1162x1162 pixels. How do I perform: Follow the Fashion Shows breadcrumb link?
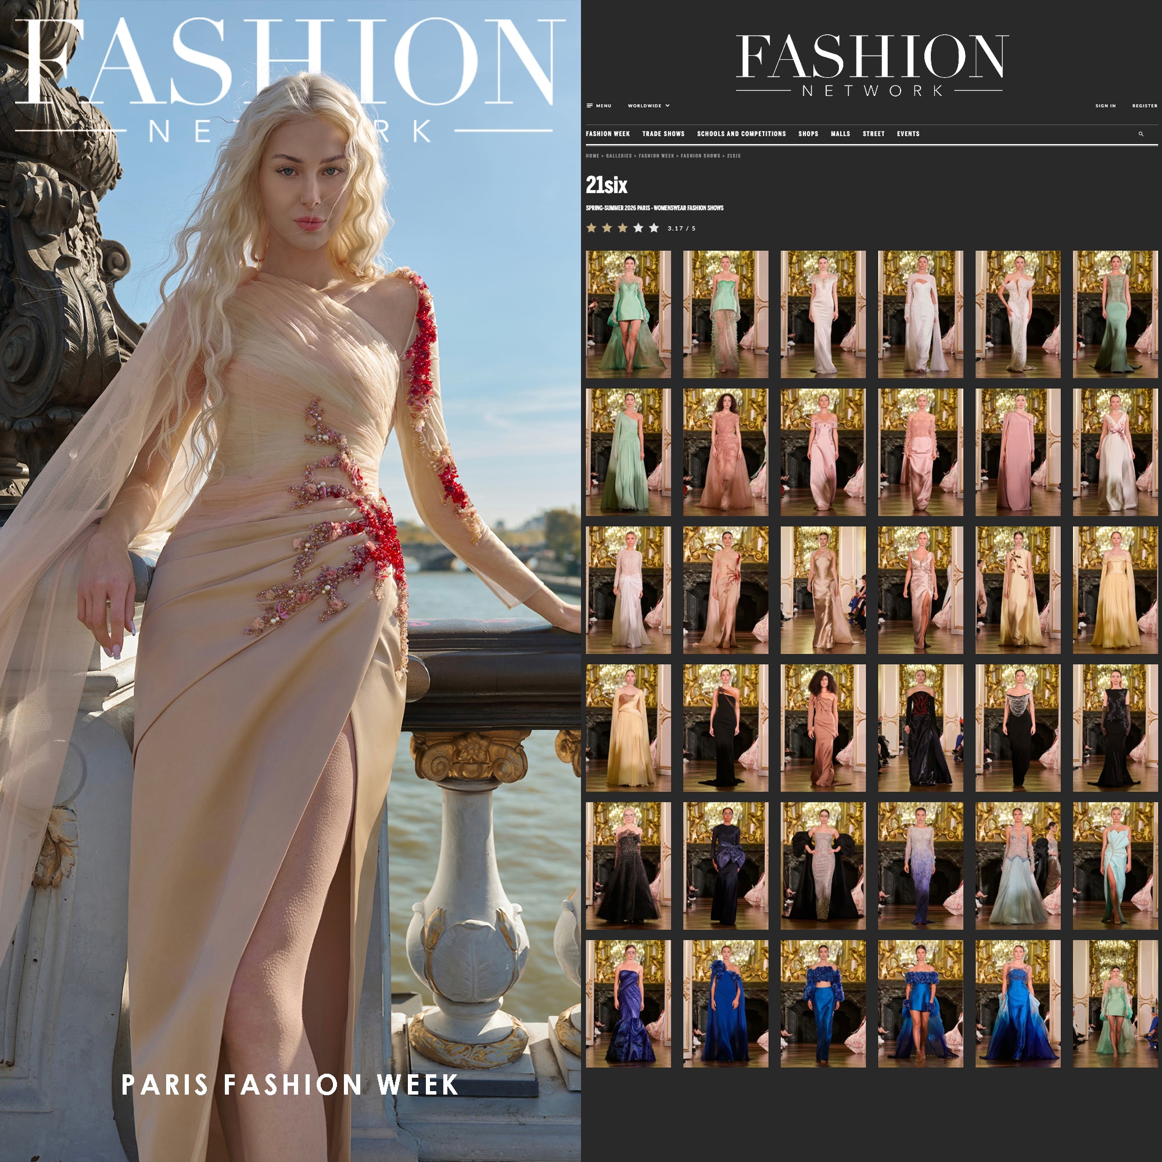(700, 156)
